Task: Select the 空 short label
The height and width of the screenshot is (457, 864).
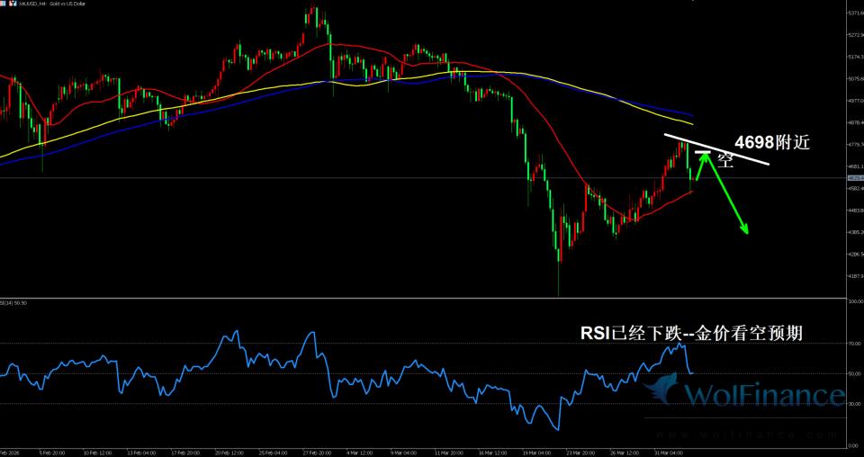Action: click(725, 162)
